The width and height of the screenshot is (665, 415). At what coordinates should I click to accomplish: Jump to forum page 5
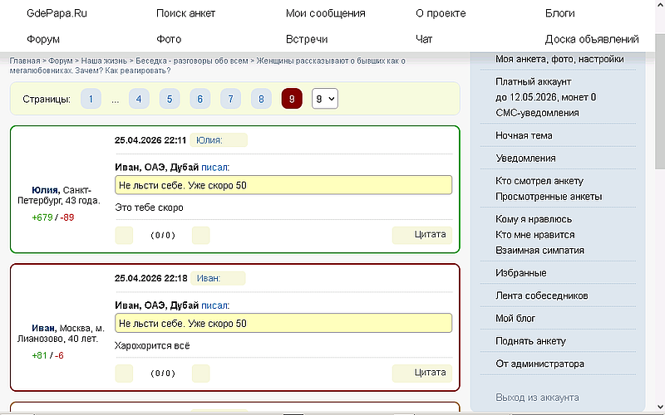click(169, 99)
